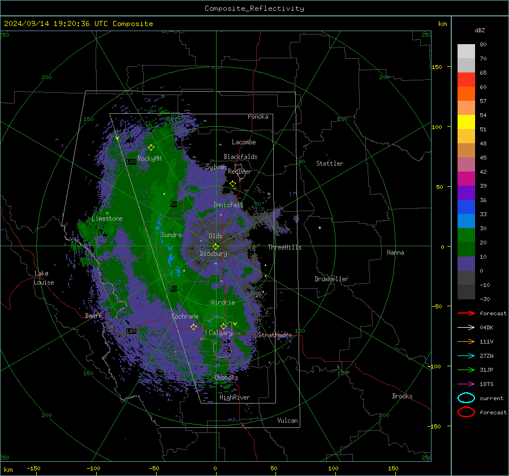The image size is (509, 476).
Task: Click the Limestone label
Action: pyautogui.click(x=107, y=218)
